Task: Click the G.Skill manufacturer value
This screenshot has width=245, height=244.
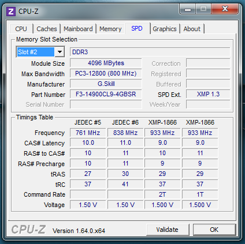Action: pos(106,84)
